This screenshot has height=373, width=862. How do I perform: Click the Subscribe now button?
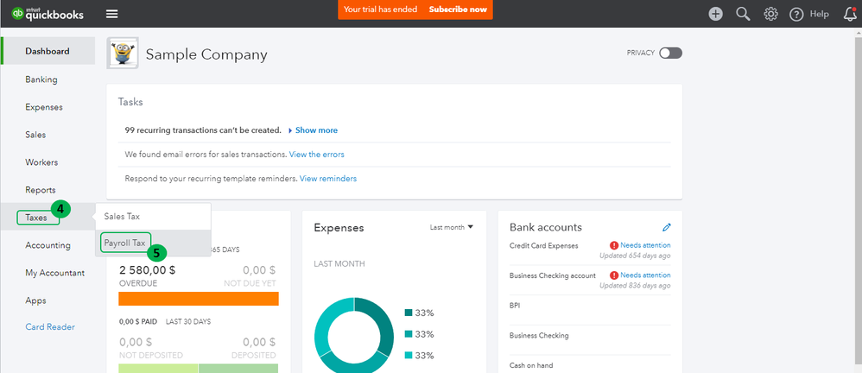pos(458,9)
